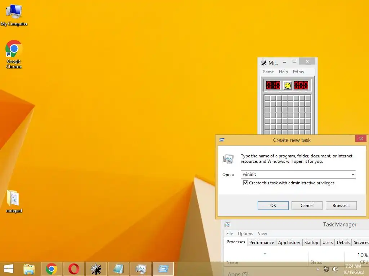The width and height of the screenshot is (369, 276).
Task: Switch to the Details tab
Action: [x=343, y=243]
